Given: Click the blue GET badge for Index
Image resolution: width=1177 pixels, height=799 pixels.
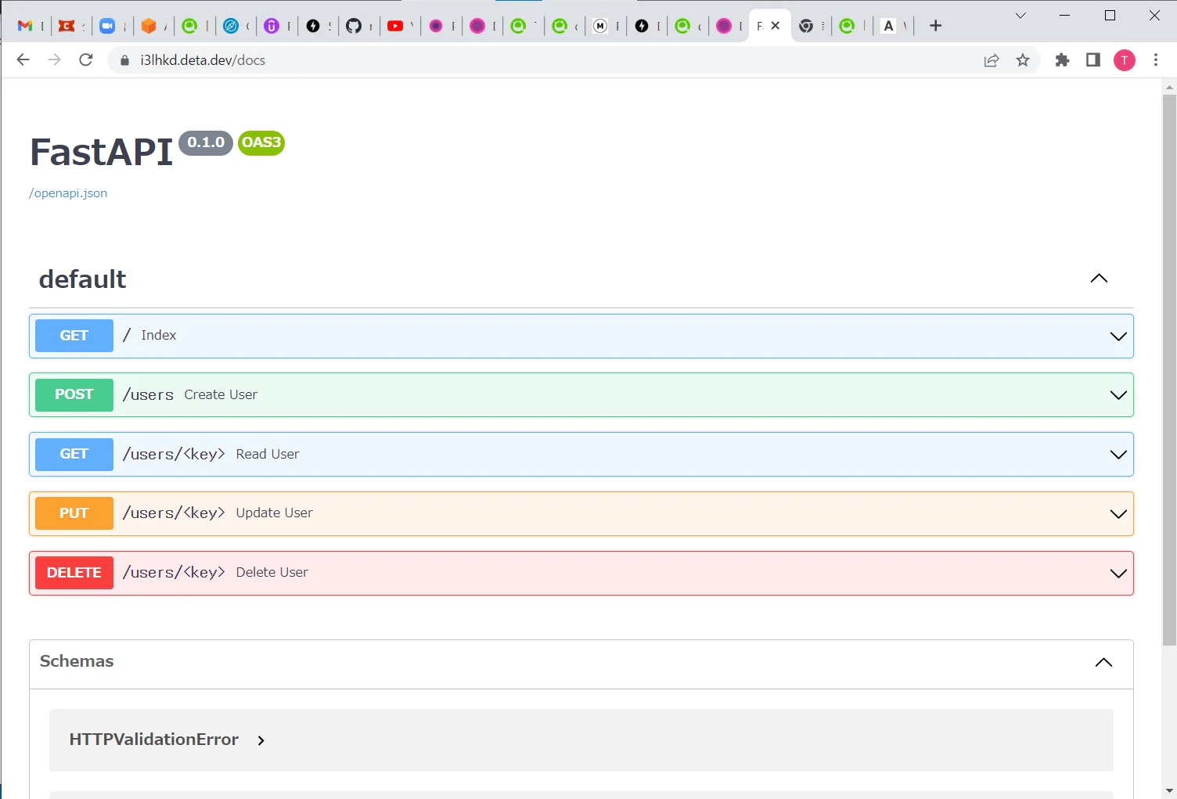Looking at the screenshot, I should click(x=74, y=336).
